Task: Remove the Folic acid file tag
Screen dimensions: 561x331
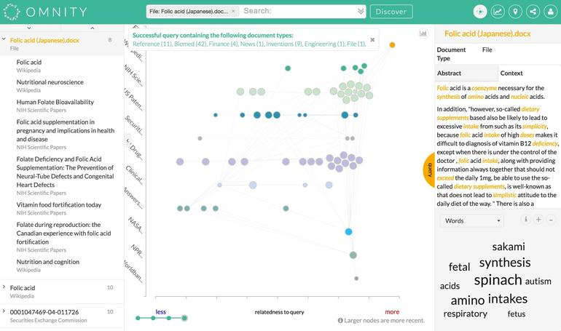Action: (233, 12)
